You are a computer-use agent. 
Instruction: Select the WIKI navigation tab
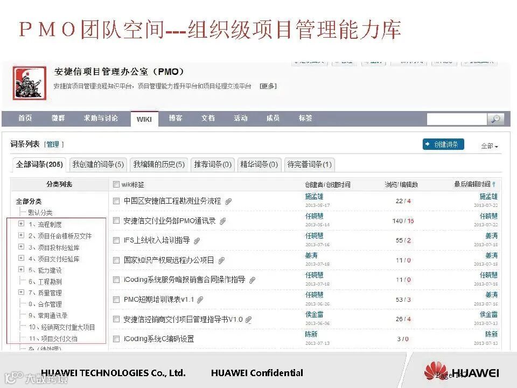tap(144, 119)
